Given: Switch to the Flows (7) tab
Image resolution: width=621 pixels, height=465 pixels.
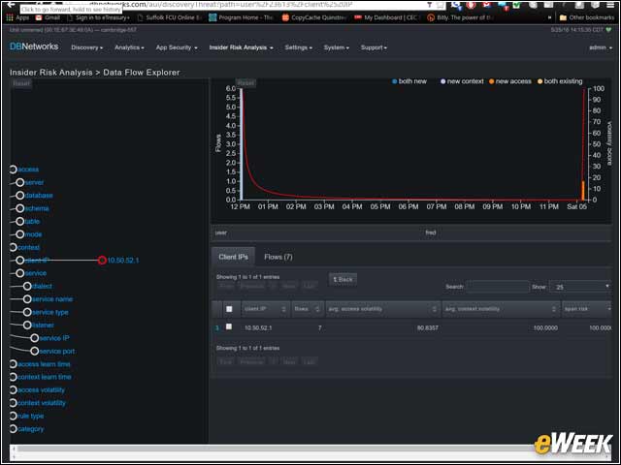Looking at the screenshot, I should click(278, 257).
